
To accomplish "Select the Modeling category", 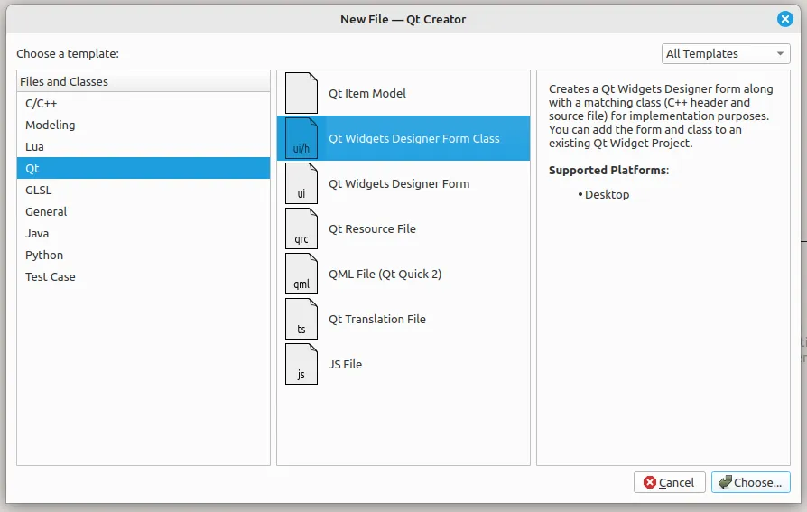I will [144, 125].
